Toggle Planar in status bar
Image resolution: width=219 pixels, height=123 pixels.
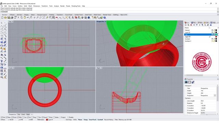(80, 120)
